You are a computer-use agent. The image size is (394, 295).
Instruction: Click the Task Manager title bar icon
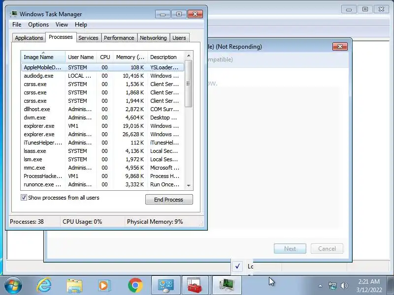coord(14,14)
